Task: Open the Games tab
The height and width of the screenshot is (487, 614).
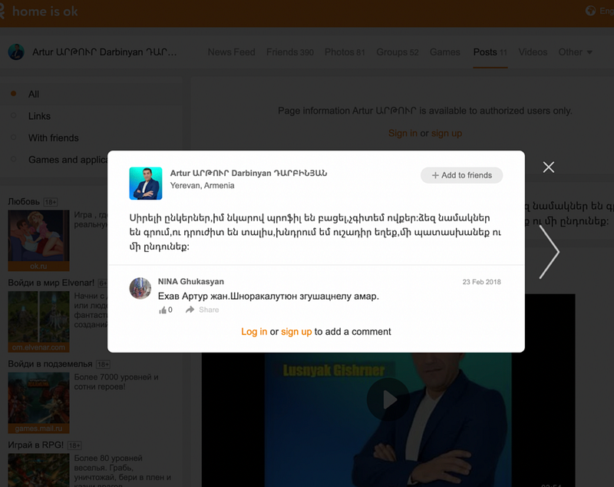Action: (445, 52)
